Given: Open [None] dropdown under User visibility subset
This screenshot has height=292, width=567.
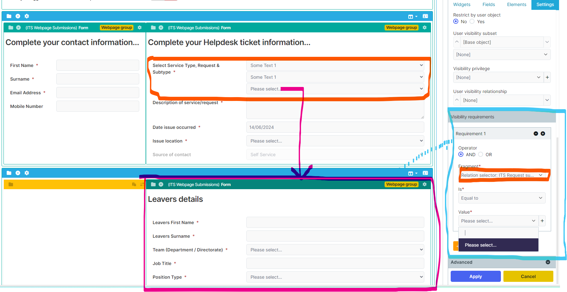Looking at the screenshot, I should tap(502, 55).
